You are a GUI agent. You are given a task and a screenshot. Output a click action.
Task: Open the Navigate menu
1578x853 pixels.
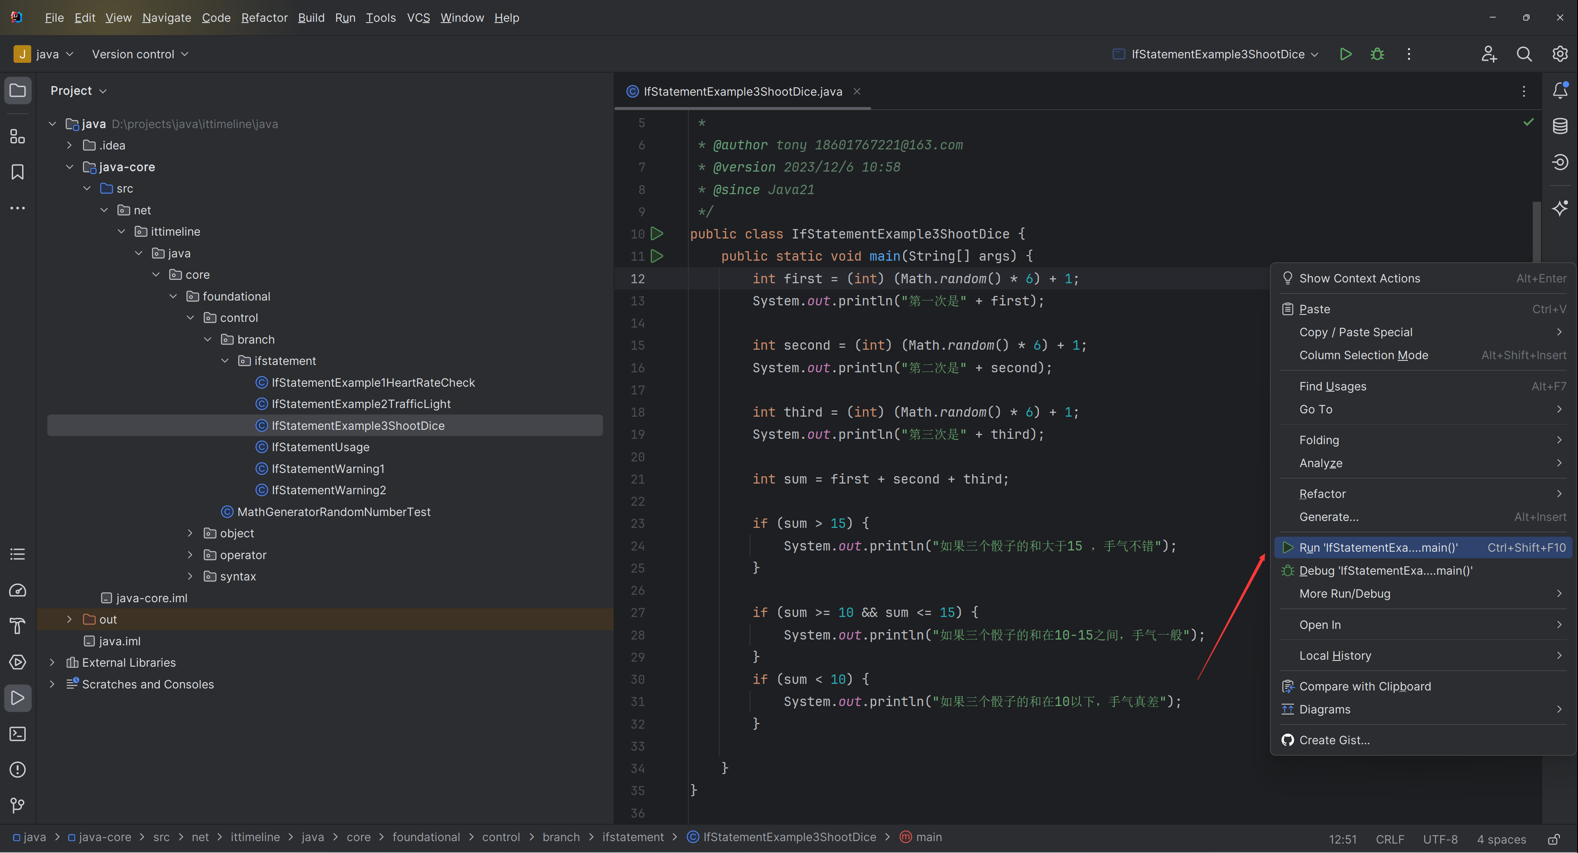tap(167, 18)
